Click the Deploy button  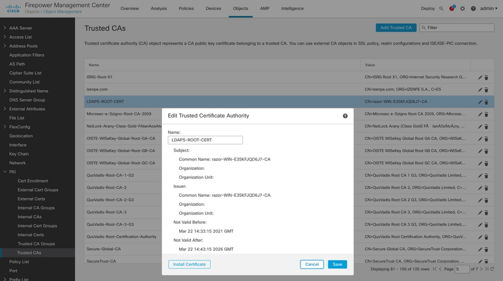[427, 9]
